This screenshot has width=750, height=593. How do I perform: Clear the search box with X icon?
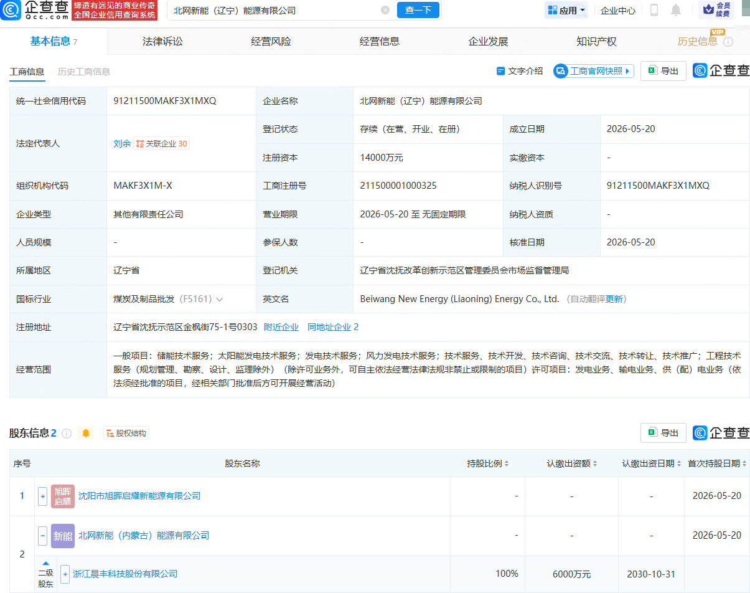[385, 10]
